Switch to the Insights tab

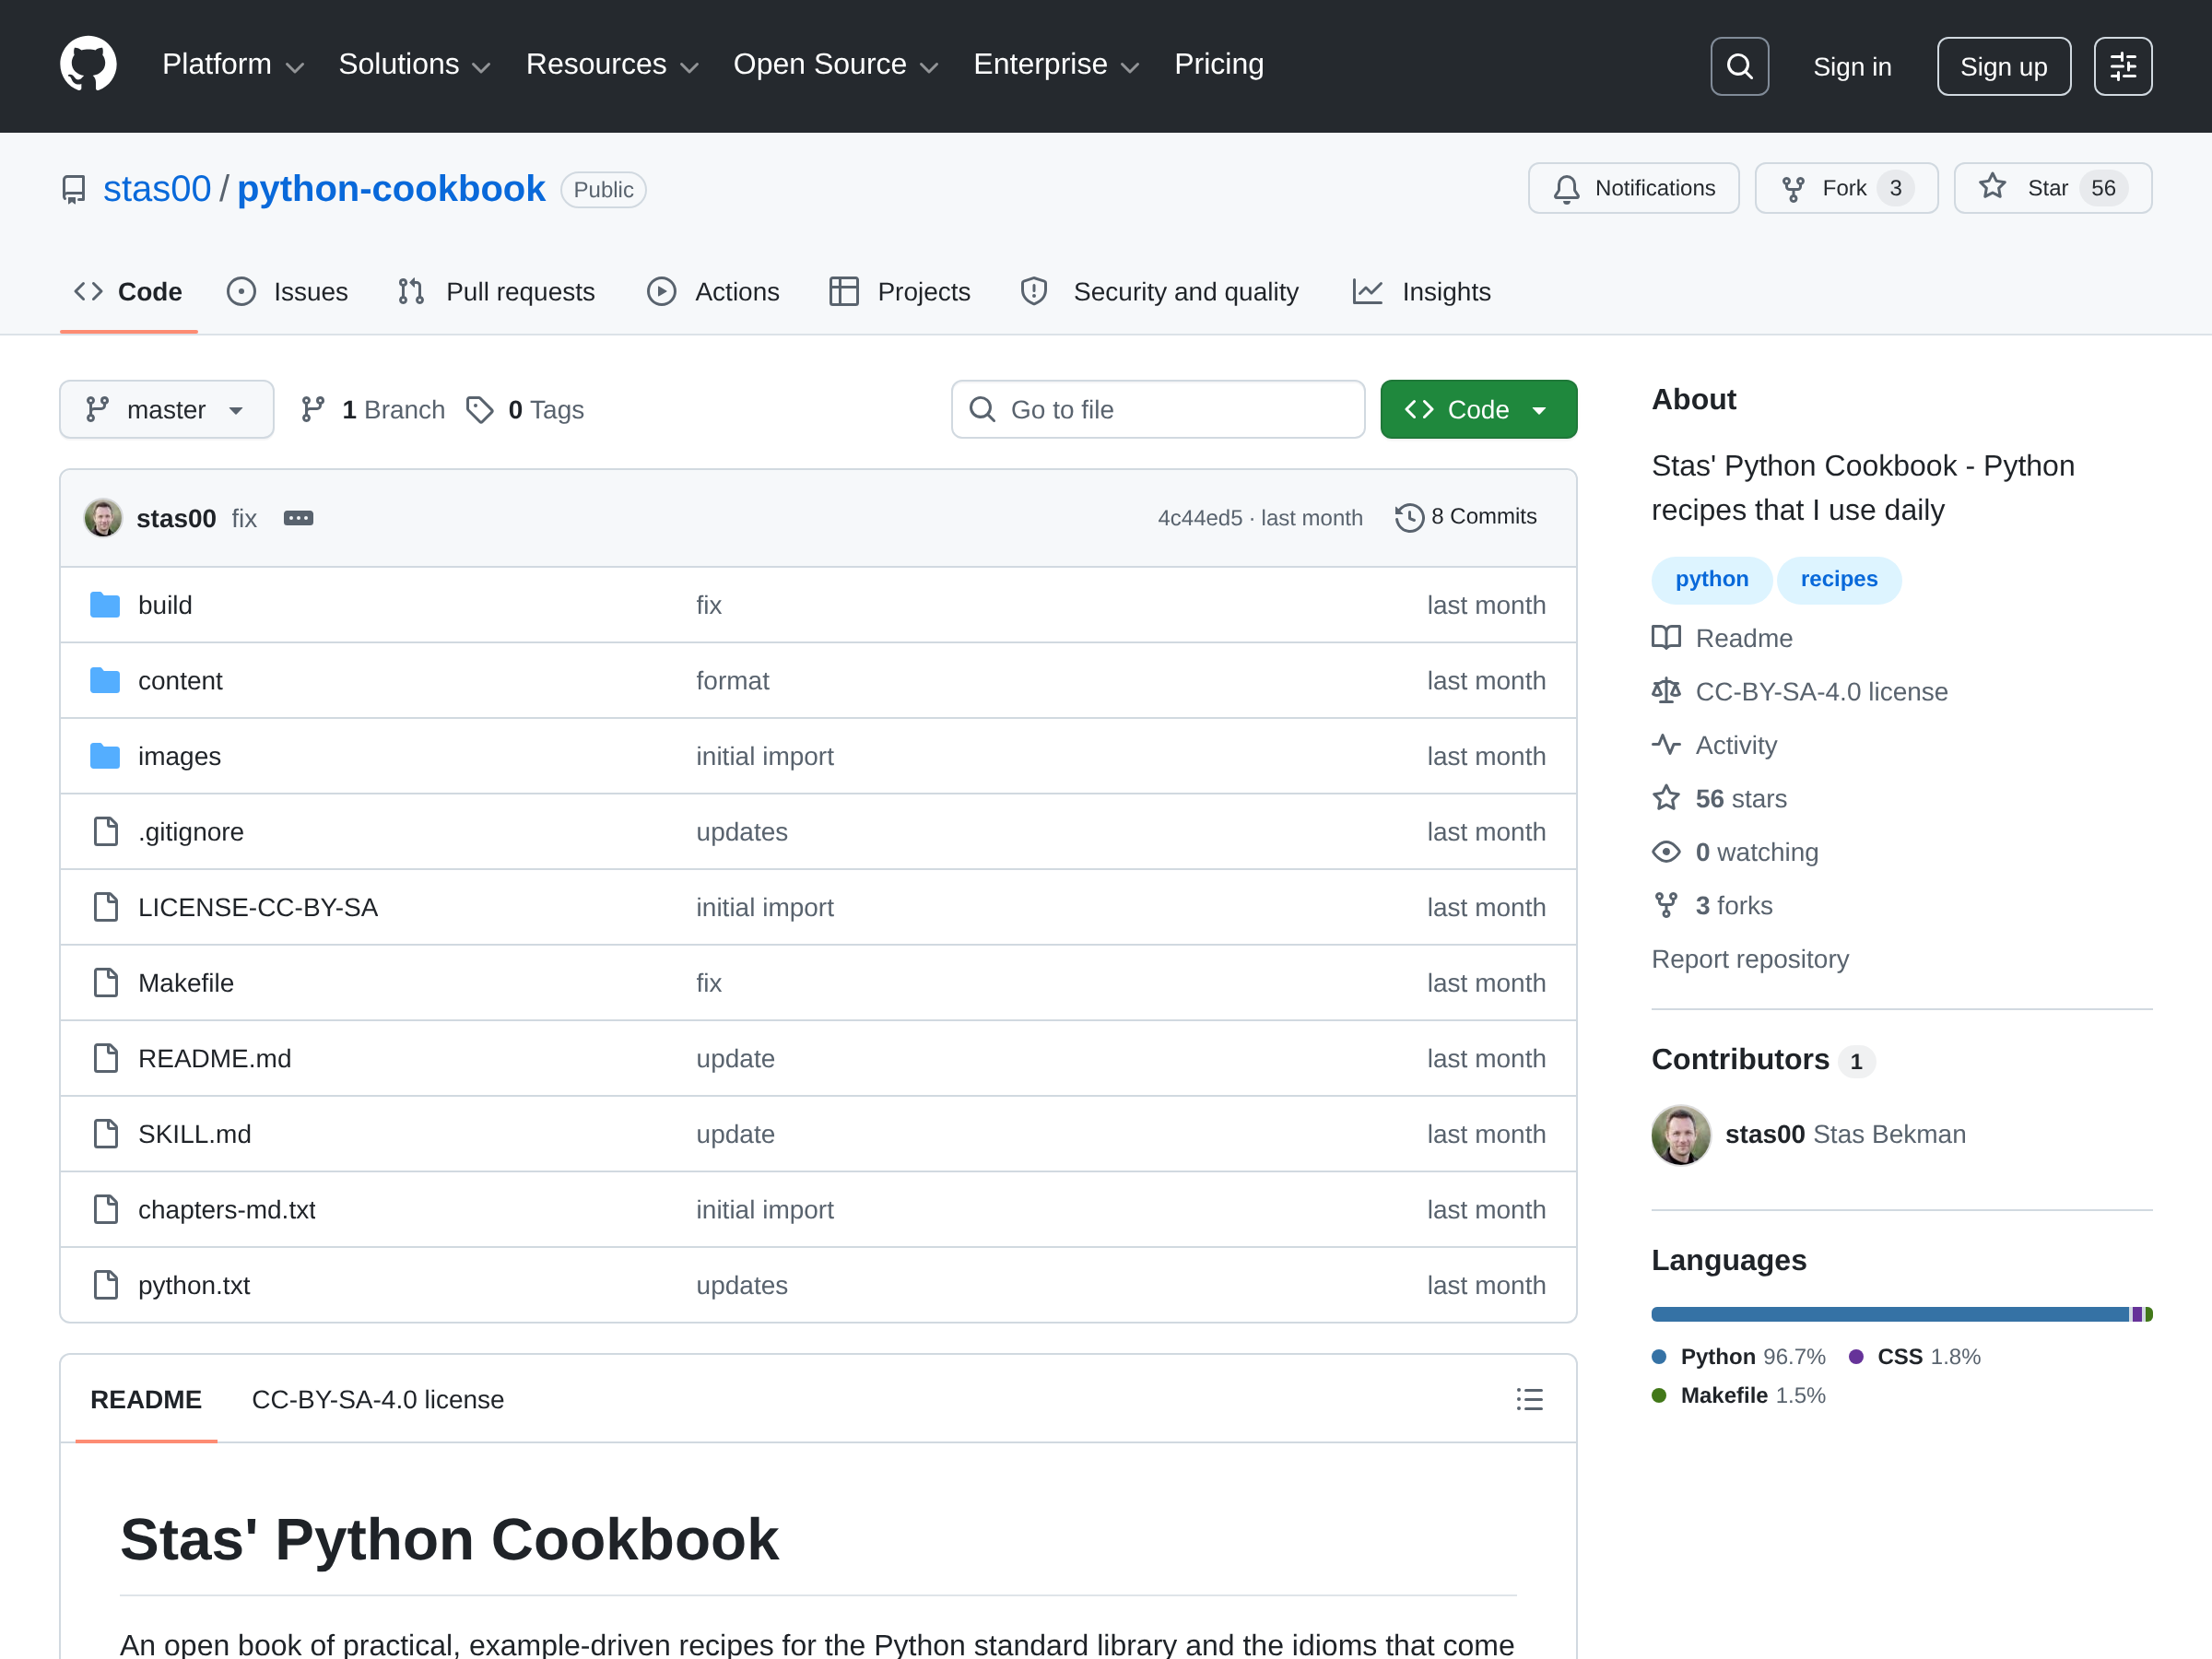(x=1421, y=292)
